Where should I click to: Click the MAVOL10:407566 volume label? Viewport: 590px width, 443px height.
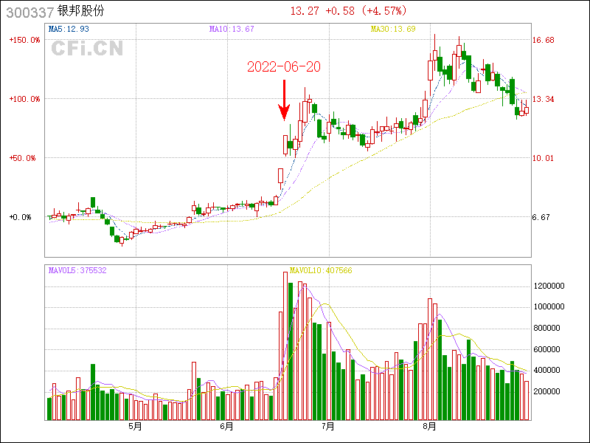tap(321, 270)
